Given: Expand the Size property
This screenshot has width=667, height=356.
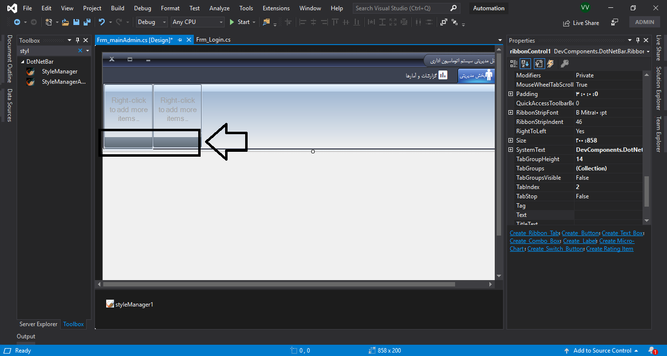Looking at the screenshot, I should tap(511, 141).
